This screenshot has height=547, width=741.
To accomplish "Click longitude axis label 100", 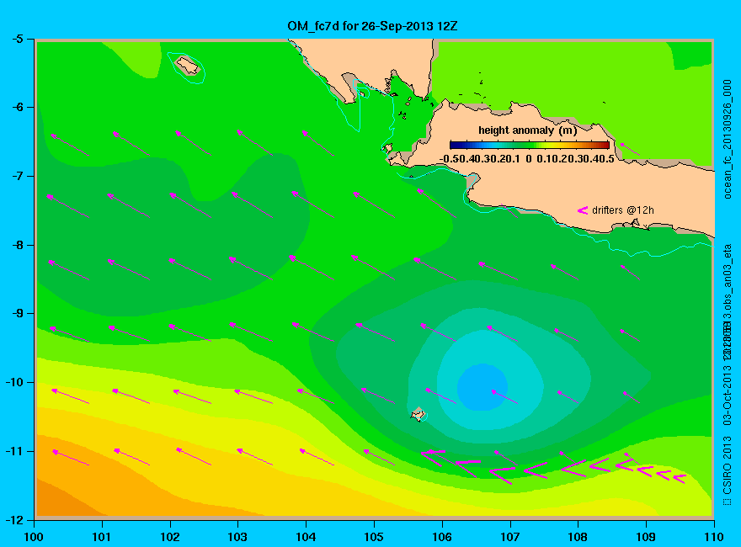I will [34, 537].
